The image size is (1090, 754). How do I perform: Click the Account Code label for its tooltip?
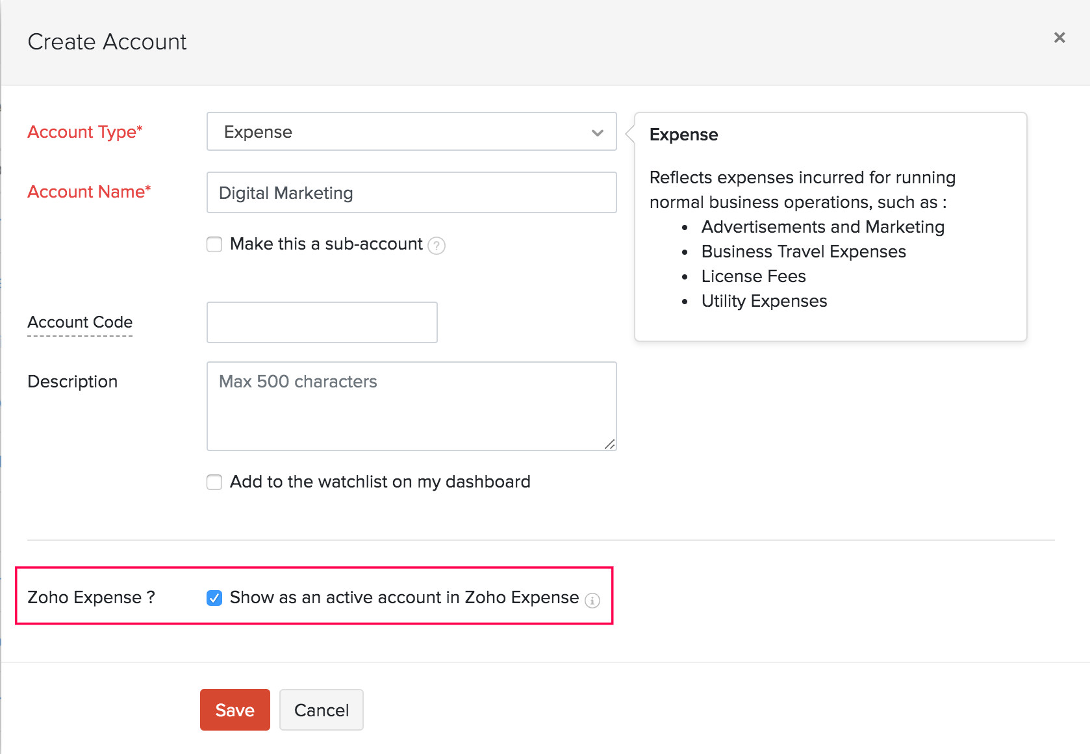(79, 322)
